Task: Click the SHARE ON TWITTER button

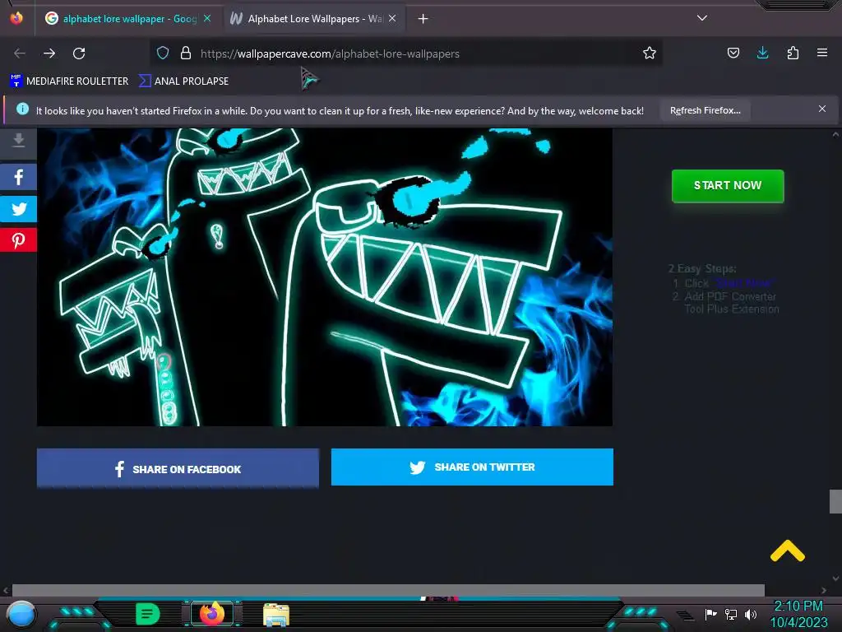Action: [472, 467]
